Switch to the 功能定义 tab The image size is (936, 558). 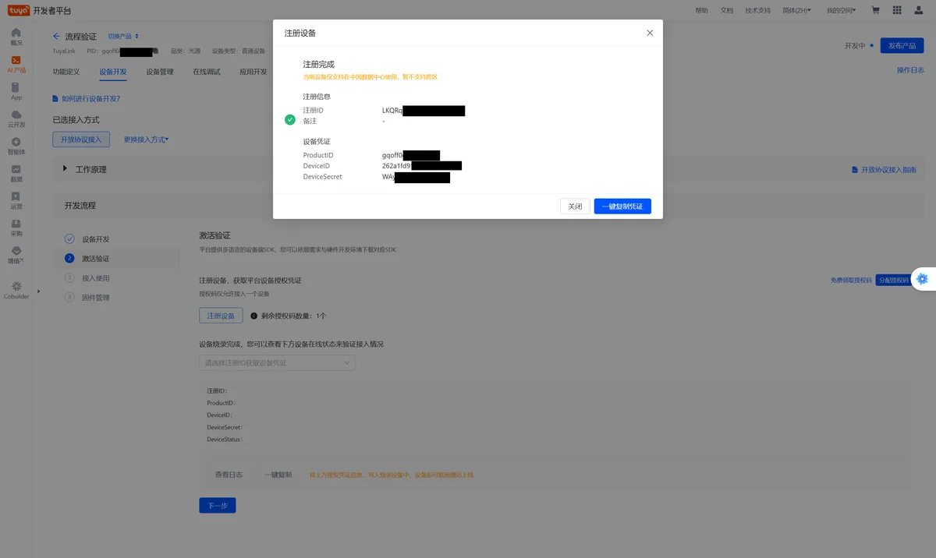coord(66,72)
